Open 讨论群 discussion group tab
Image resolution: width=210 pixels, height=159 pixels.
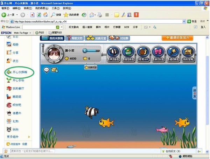coord(119,38)
